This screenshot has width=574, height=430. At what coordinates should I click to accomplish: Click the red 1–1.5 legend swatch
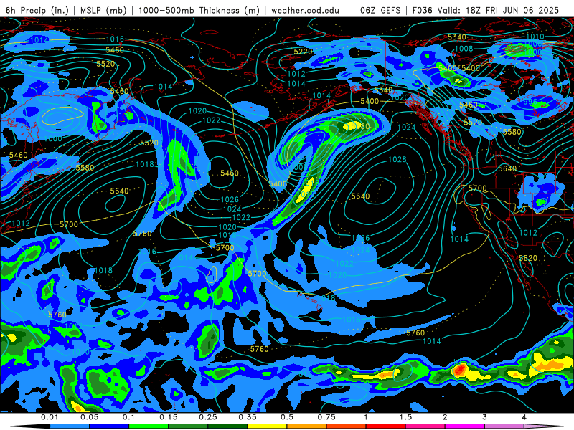click(x=386, y=426)
